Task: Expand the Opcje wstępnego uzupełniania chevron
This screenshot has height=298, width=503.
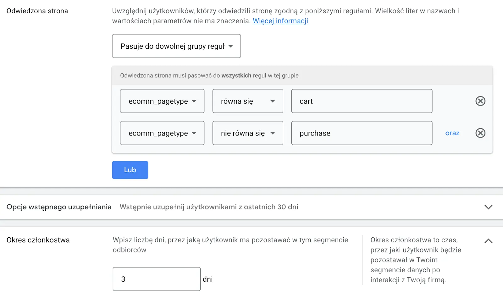Action: 488,207
